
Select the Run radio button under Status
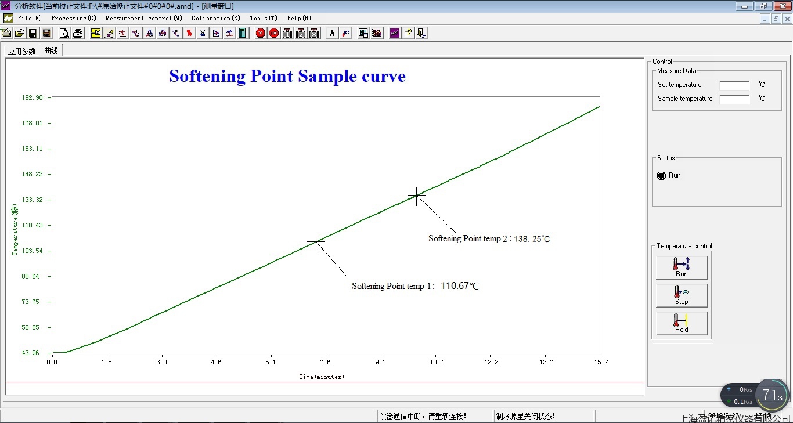click(661, 175)
